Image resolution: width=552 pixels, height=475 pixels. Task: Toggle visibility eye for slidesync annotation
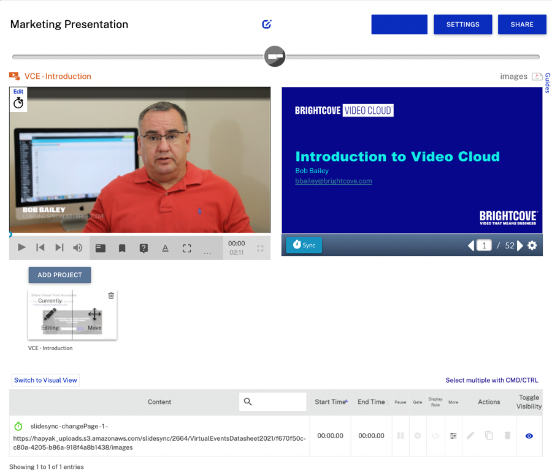(529, 436)
